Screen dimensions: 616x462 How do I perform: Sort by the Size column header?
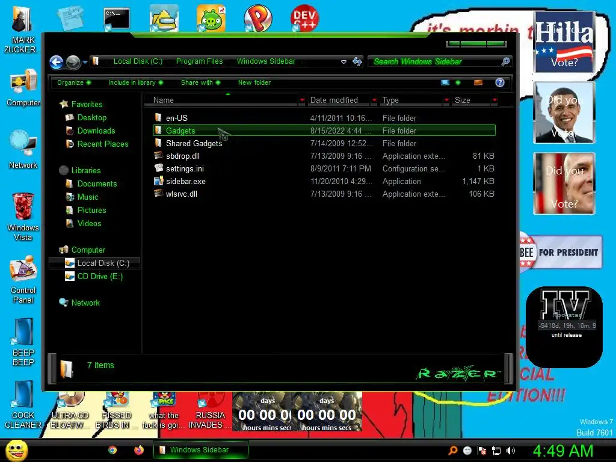pos(472,100)
